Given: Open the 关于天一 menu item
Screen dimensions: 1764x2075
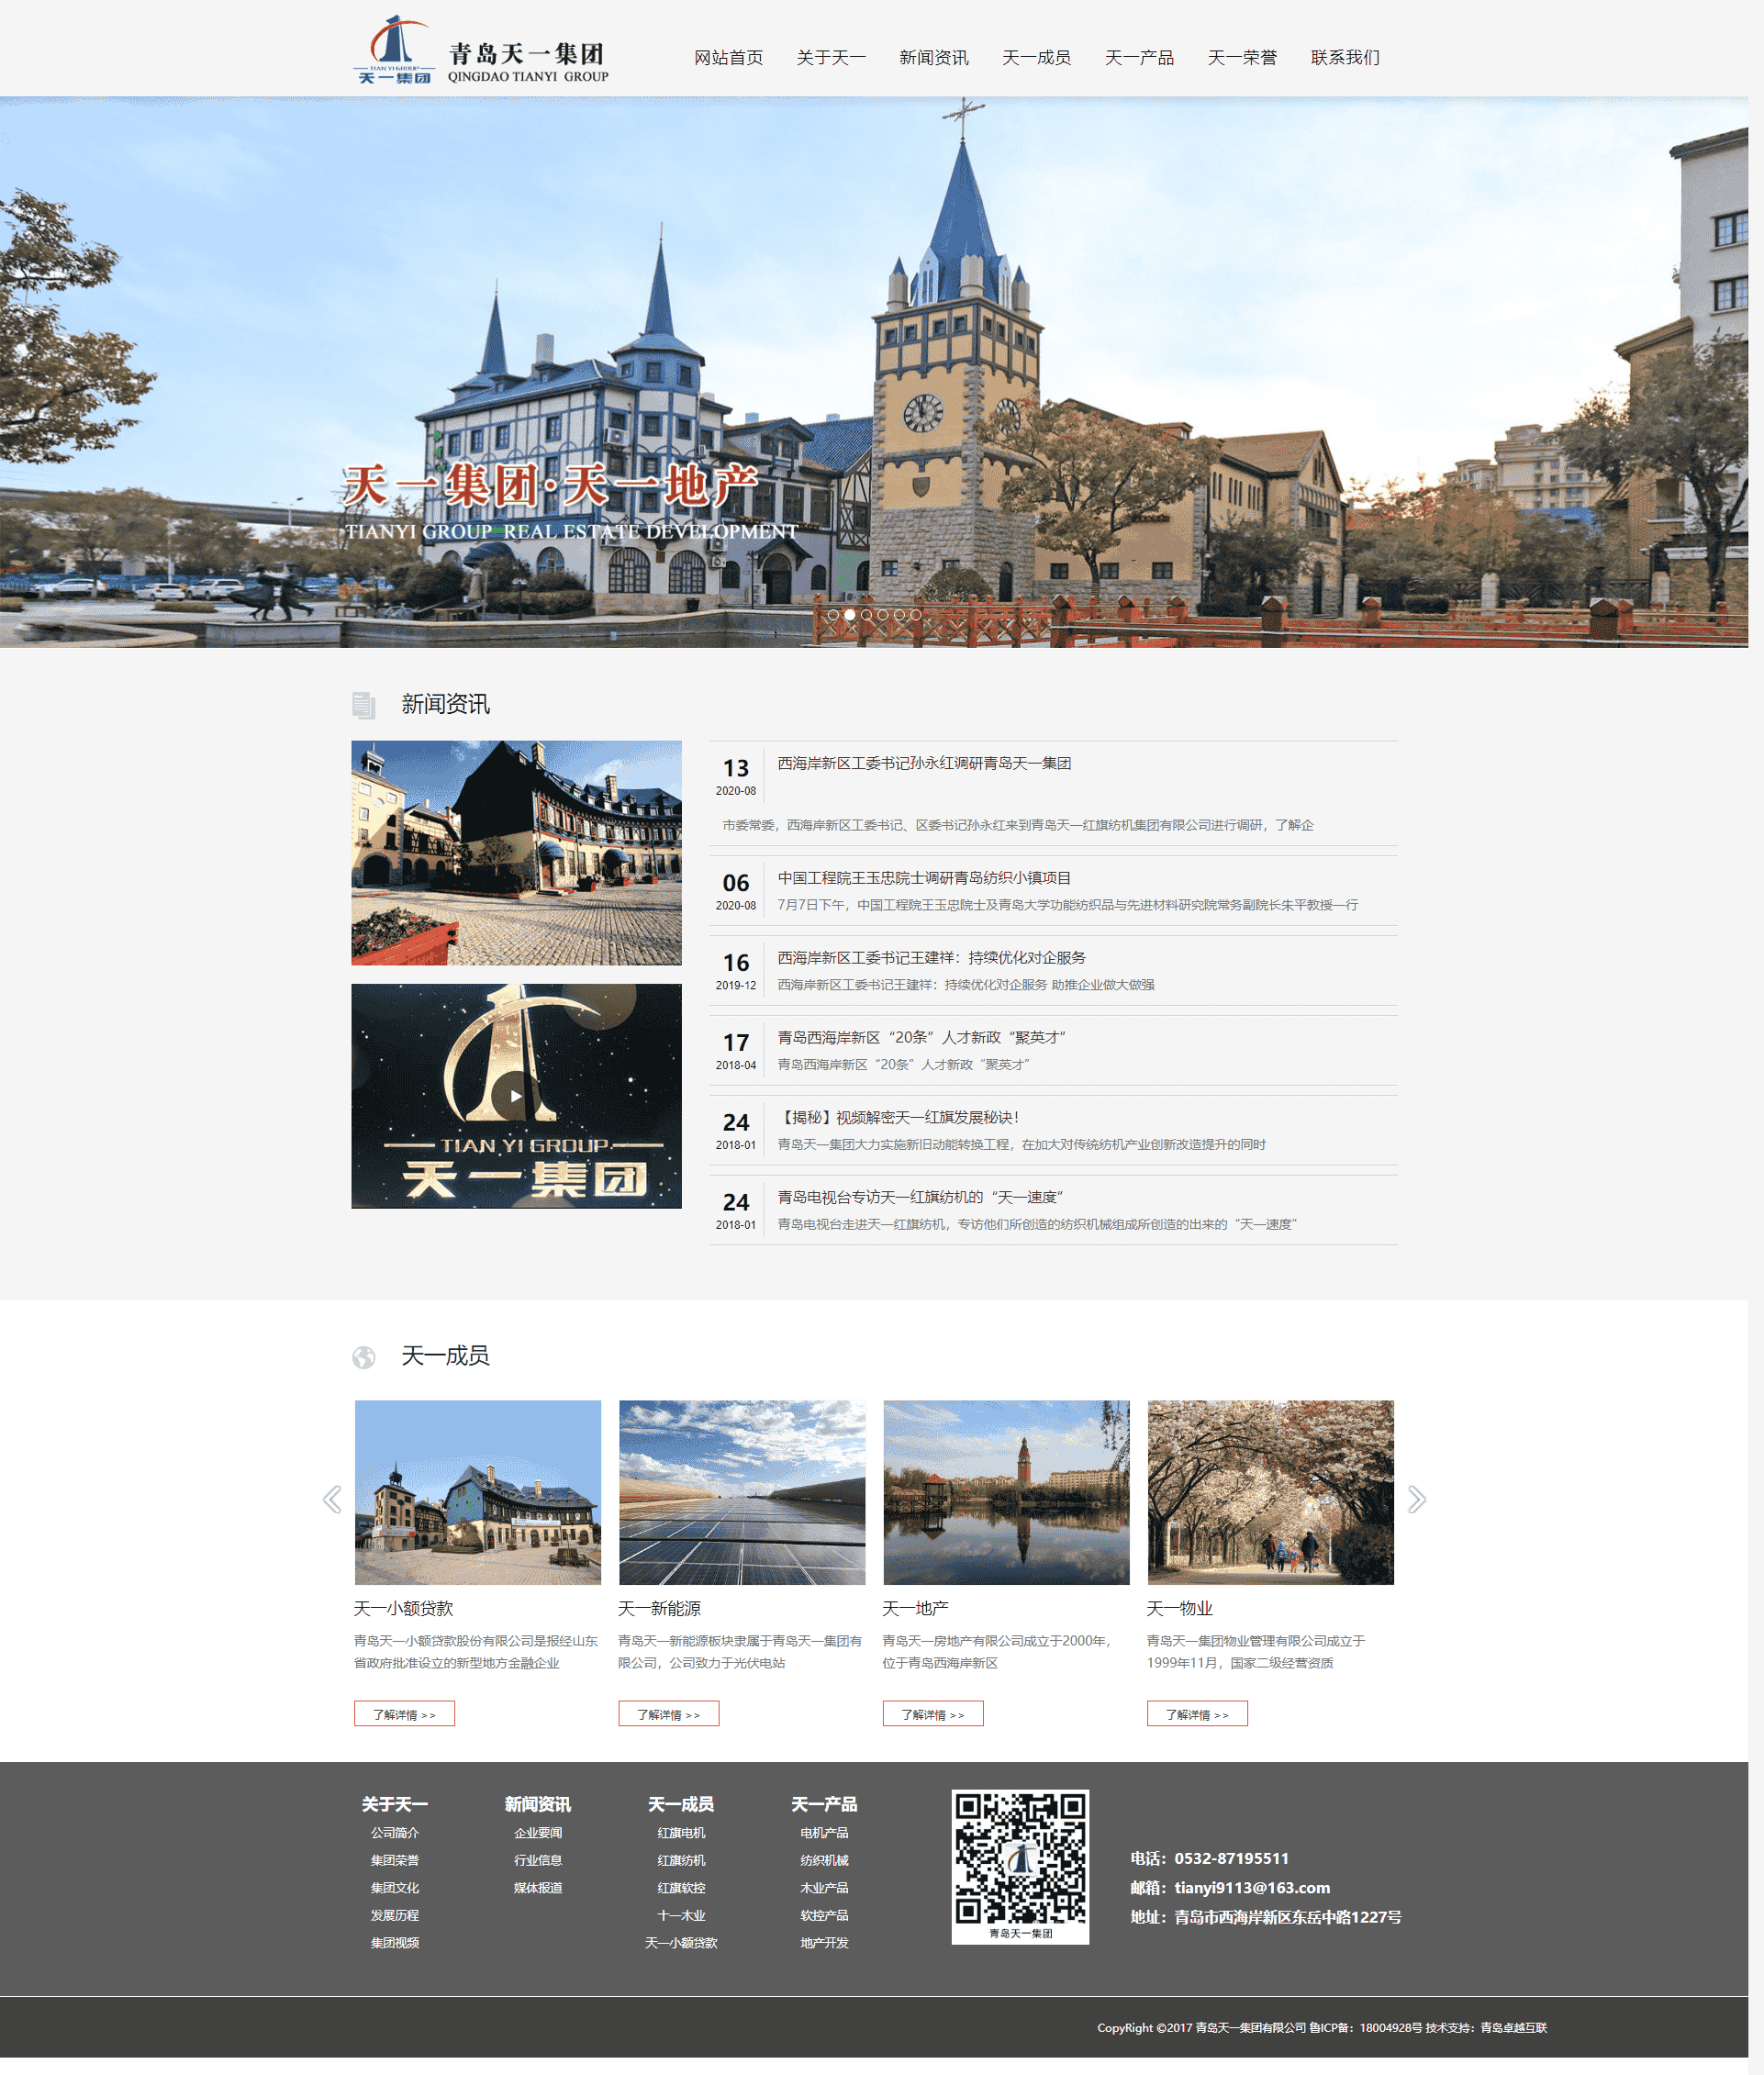Looking at the screenshot, I should point(831,58).
